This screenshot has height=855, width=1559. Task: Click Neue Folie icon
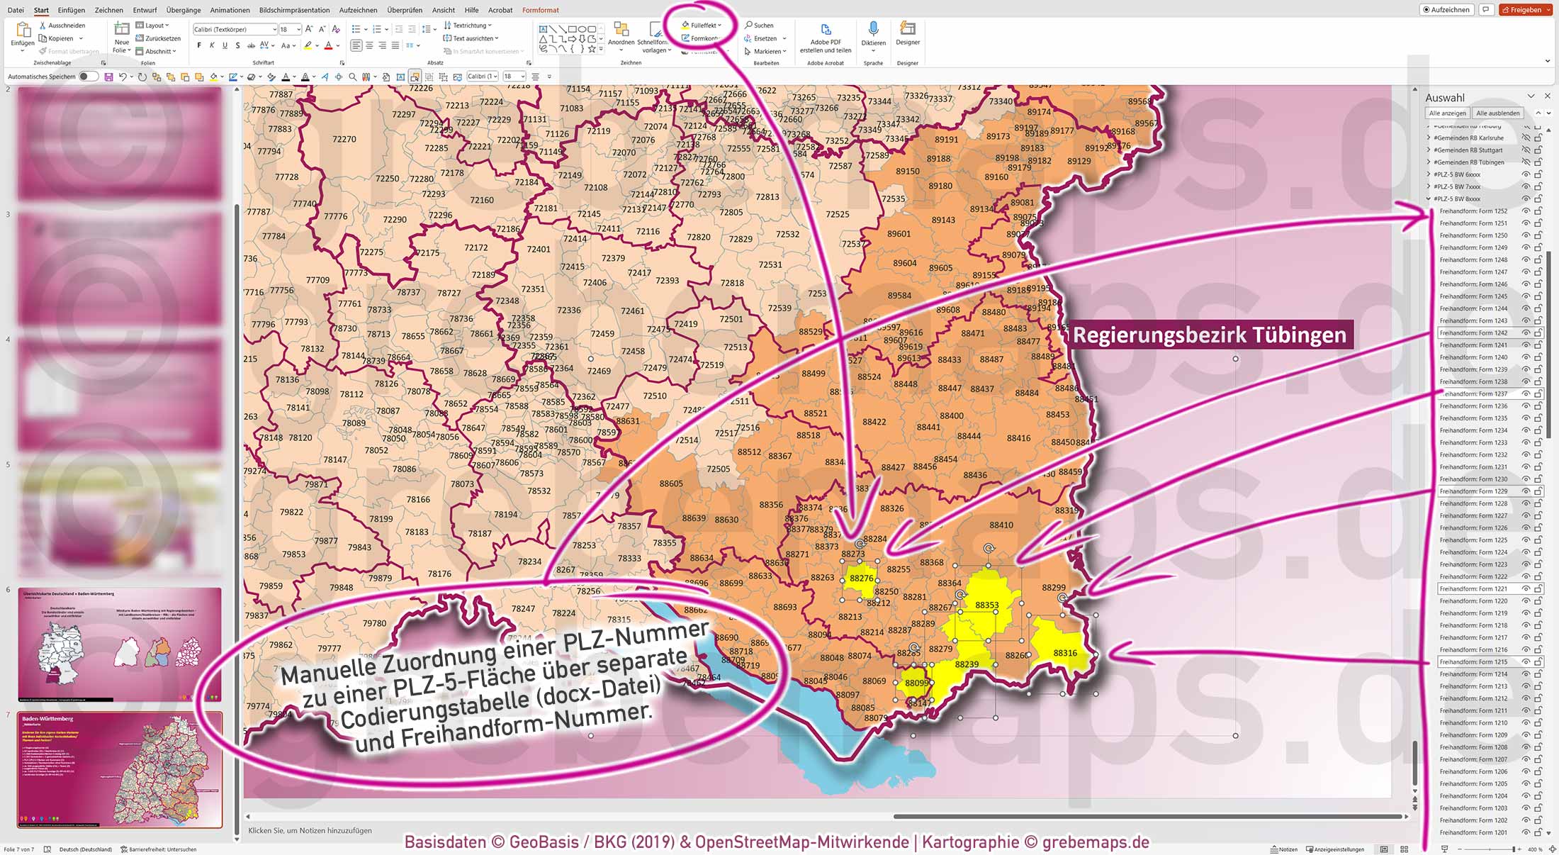click(122, 30)
